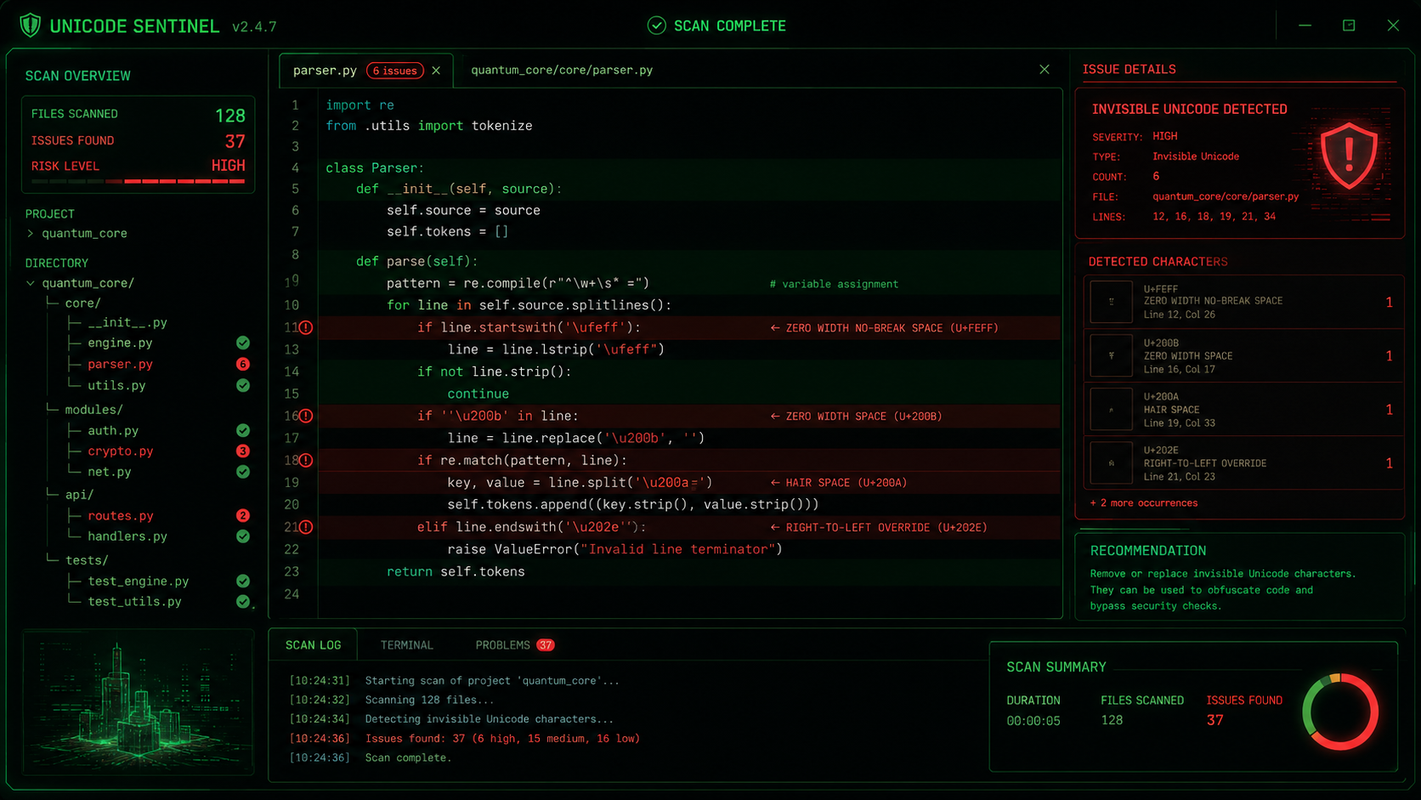Click the scan summary donut chart

pyautogui.click(x=1340, y=712)
